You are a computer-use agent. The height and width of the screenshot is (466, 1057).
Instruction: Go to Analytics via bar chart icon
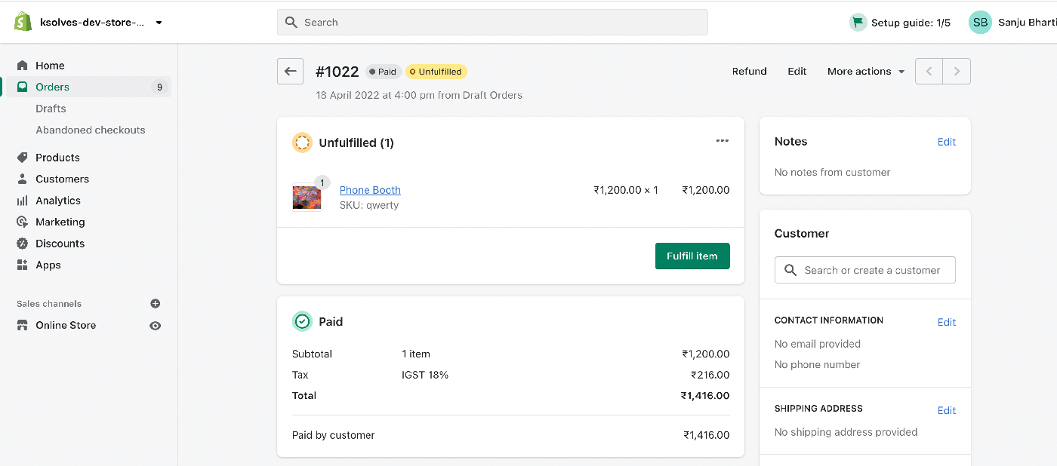23,201
